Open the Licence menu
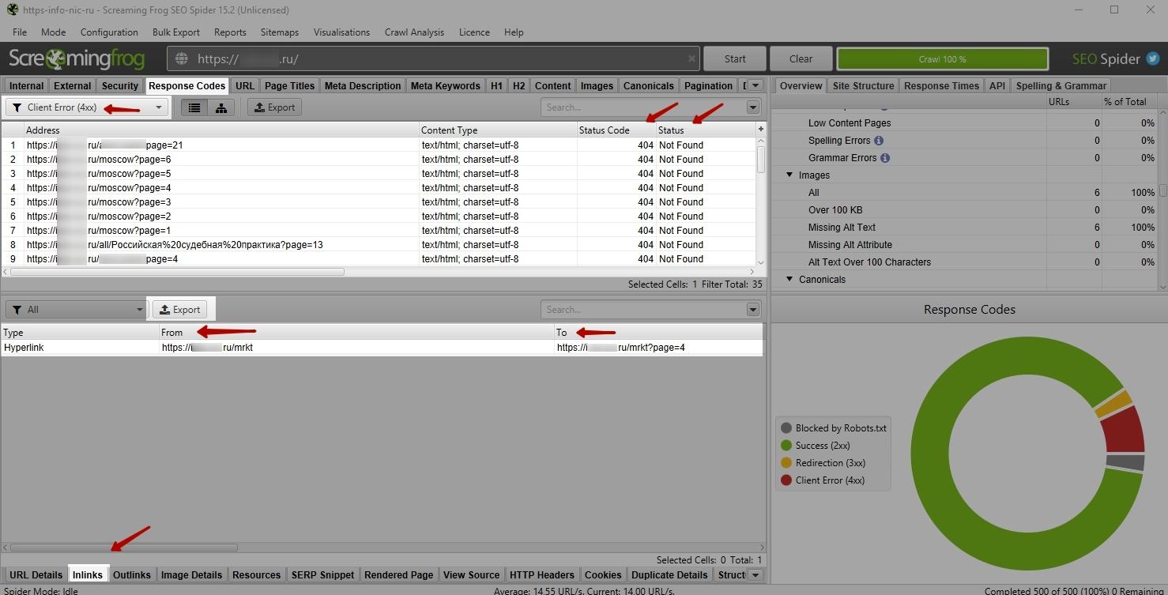 tap(474, 32)
